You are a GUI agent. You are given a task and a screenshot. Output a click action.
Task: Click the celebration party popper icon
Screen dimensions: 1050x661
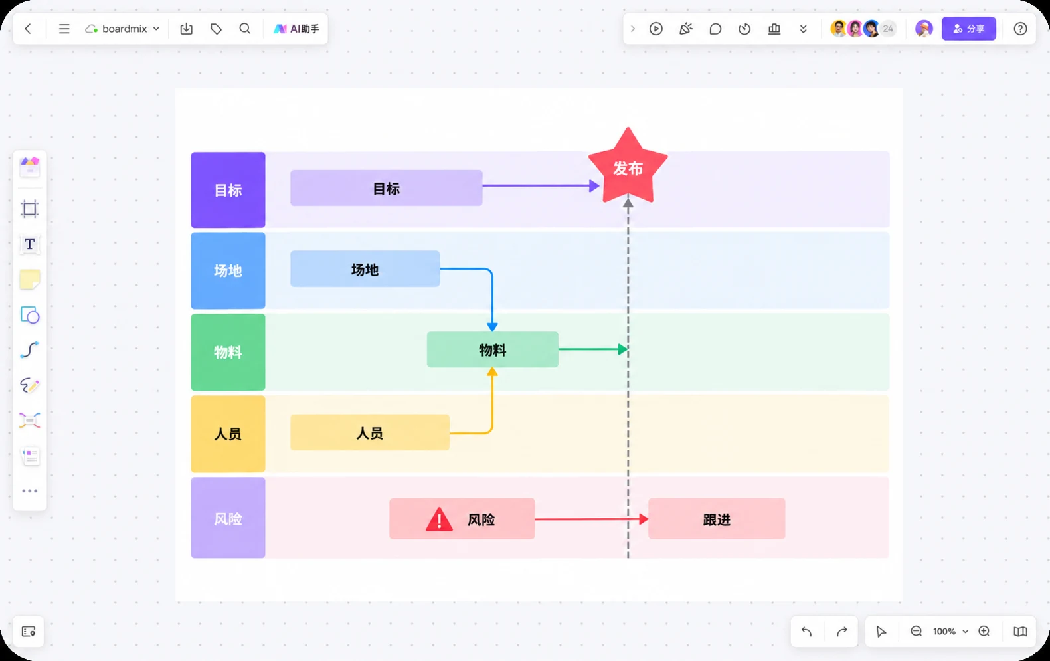click(686, 29)
